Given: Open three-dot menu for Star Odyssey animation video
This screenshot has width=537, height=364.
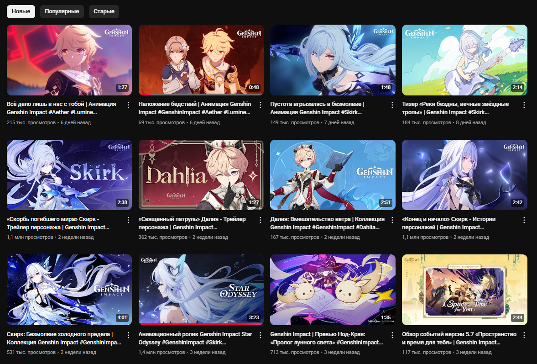Looking at the screenshot, I should tap(260, 335).
